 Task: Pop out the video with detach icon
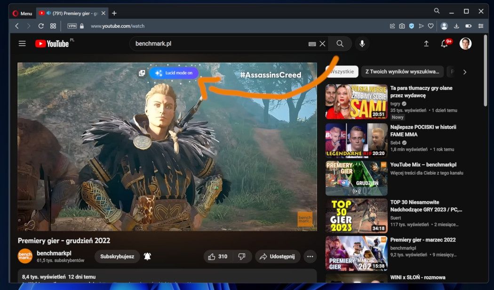pos(142,73)
